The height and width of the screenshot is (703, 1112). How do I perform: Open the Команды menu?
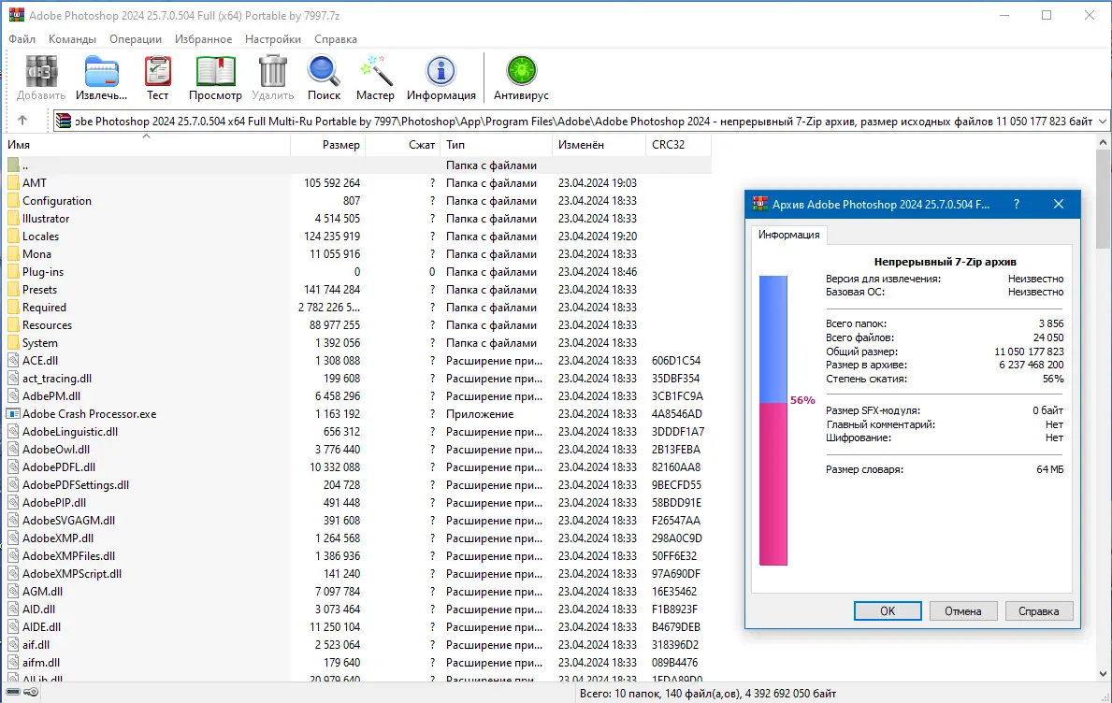73,38
